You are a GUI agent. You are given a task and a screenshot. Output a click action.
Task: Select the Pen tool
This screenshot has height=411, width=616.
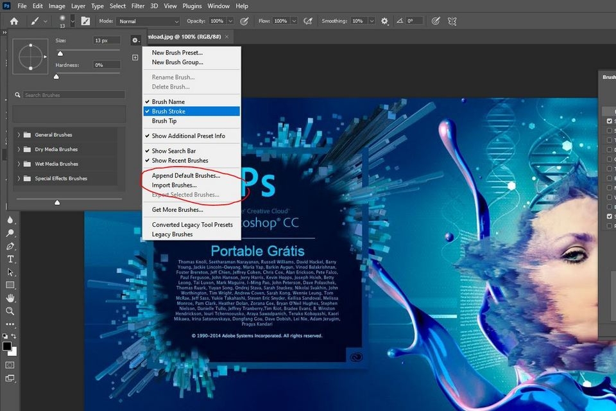click(10, 245)
